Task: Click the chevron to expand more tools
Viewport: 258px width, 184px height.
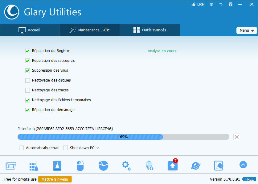Action: point(243,165)
